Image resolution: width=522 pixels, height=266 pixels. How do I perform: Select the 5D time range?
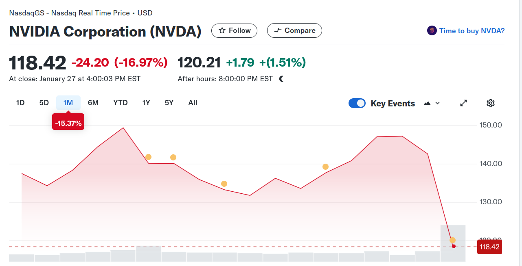click(x=44, y=103)
